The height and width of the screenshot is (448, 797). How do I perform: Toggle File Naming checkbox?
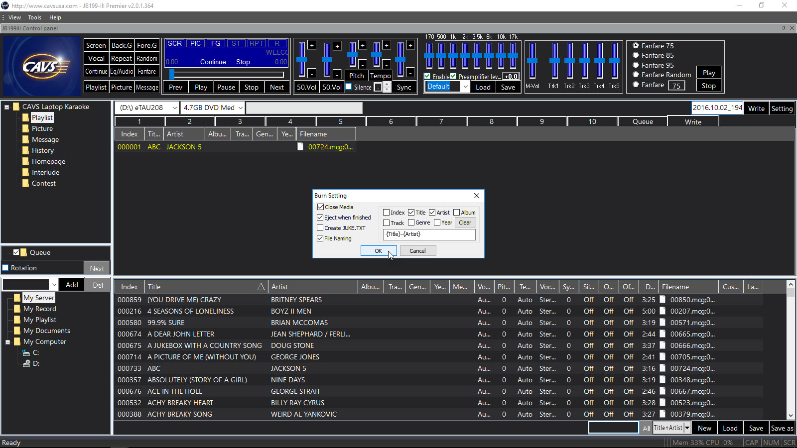click(x=320, y=238)
